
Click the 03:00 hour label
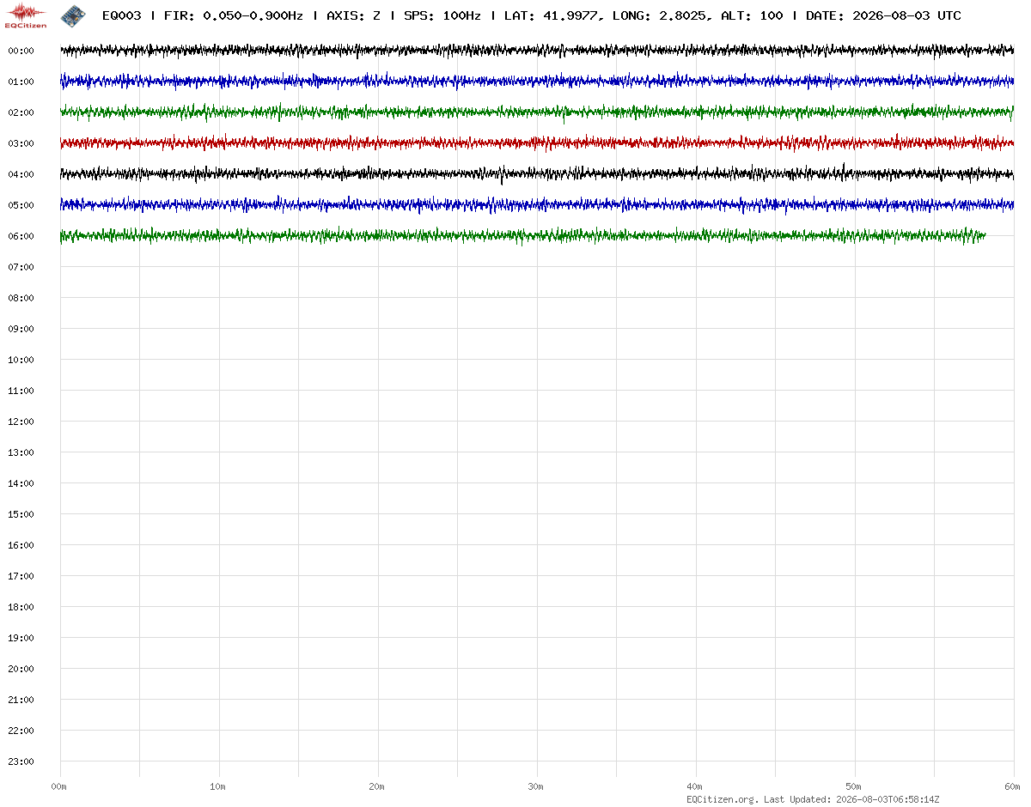tap(21, 143)
